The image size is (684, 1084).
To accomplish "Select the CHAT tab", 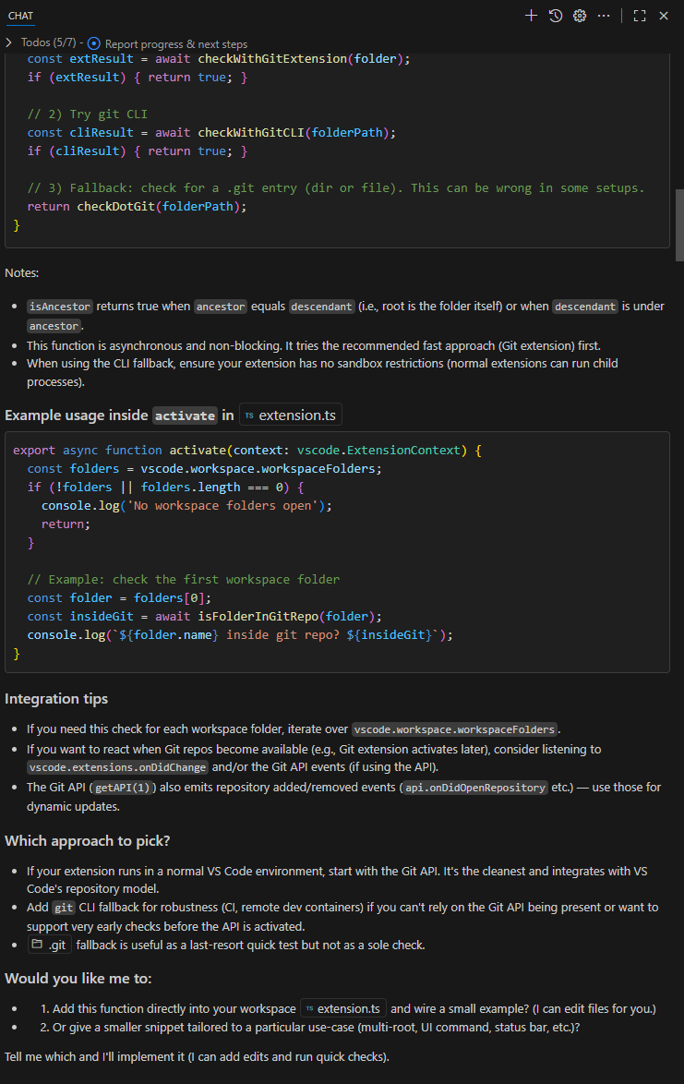I will click(x=20, y=16).
